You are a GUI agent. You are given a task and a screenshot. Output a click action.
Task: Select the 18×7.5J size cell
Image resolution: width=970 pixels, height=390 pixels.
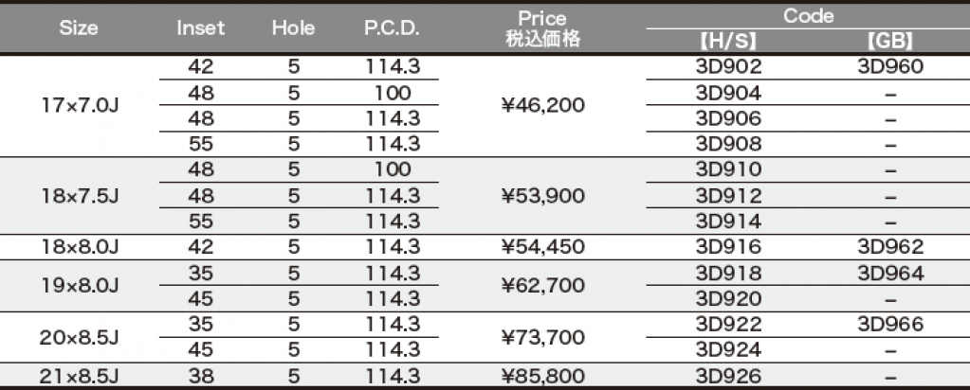pos(80,196)
